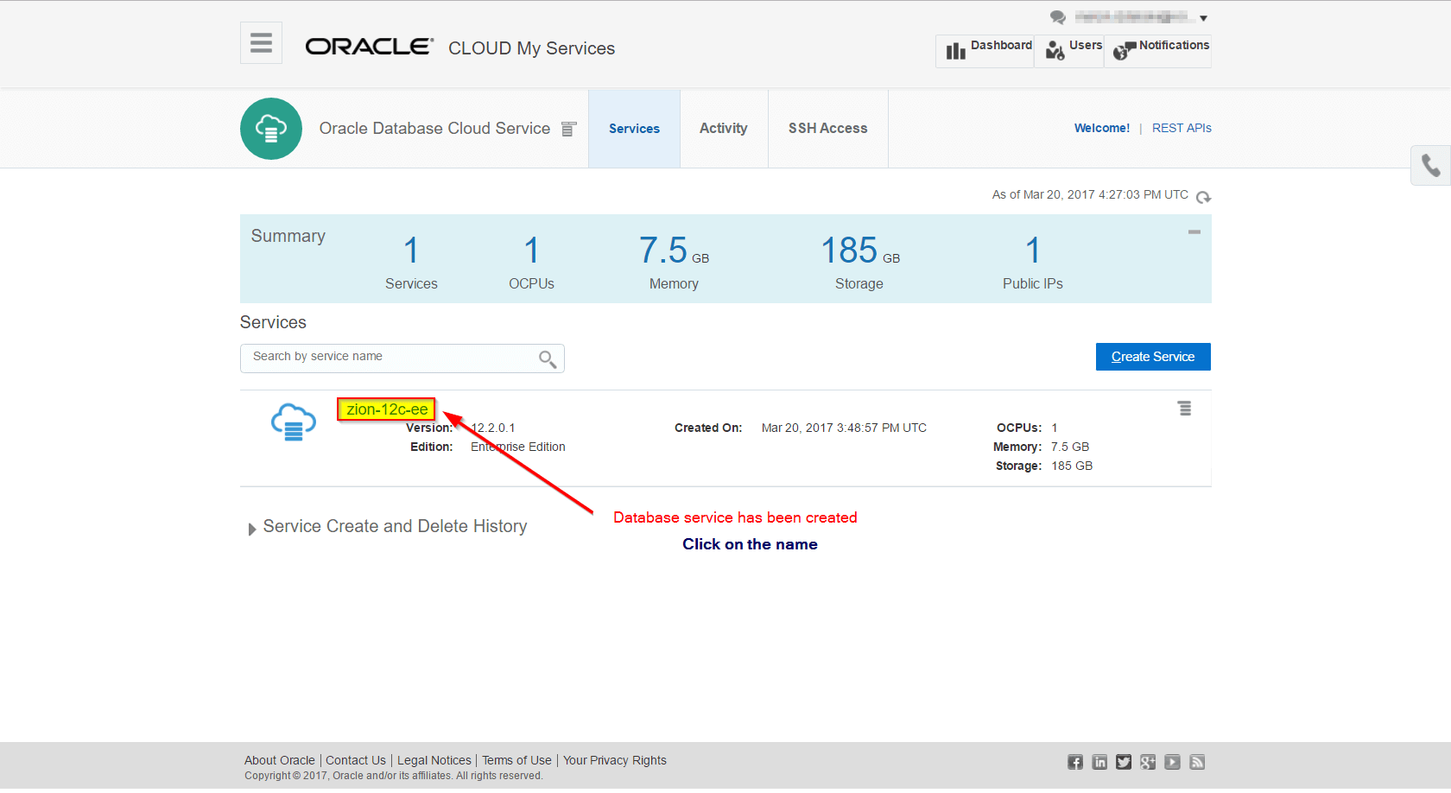Open the Twitter footer icon

click(1124, 762)
